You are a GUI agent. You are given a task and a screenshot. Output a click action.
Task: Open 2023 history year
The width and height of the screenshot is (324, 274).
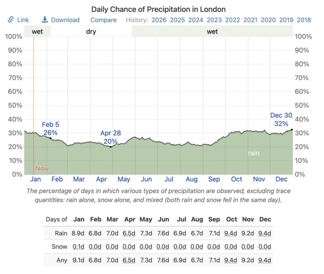pos(214,20)
